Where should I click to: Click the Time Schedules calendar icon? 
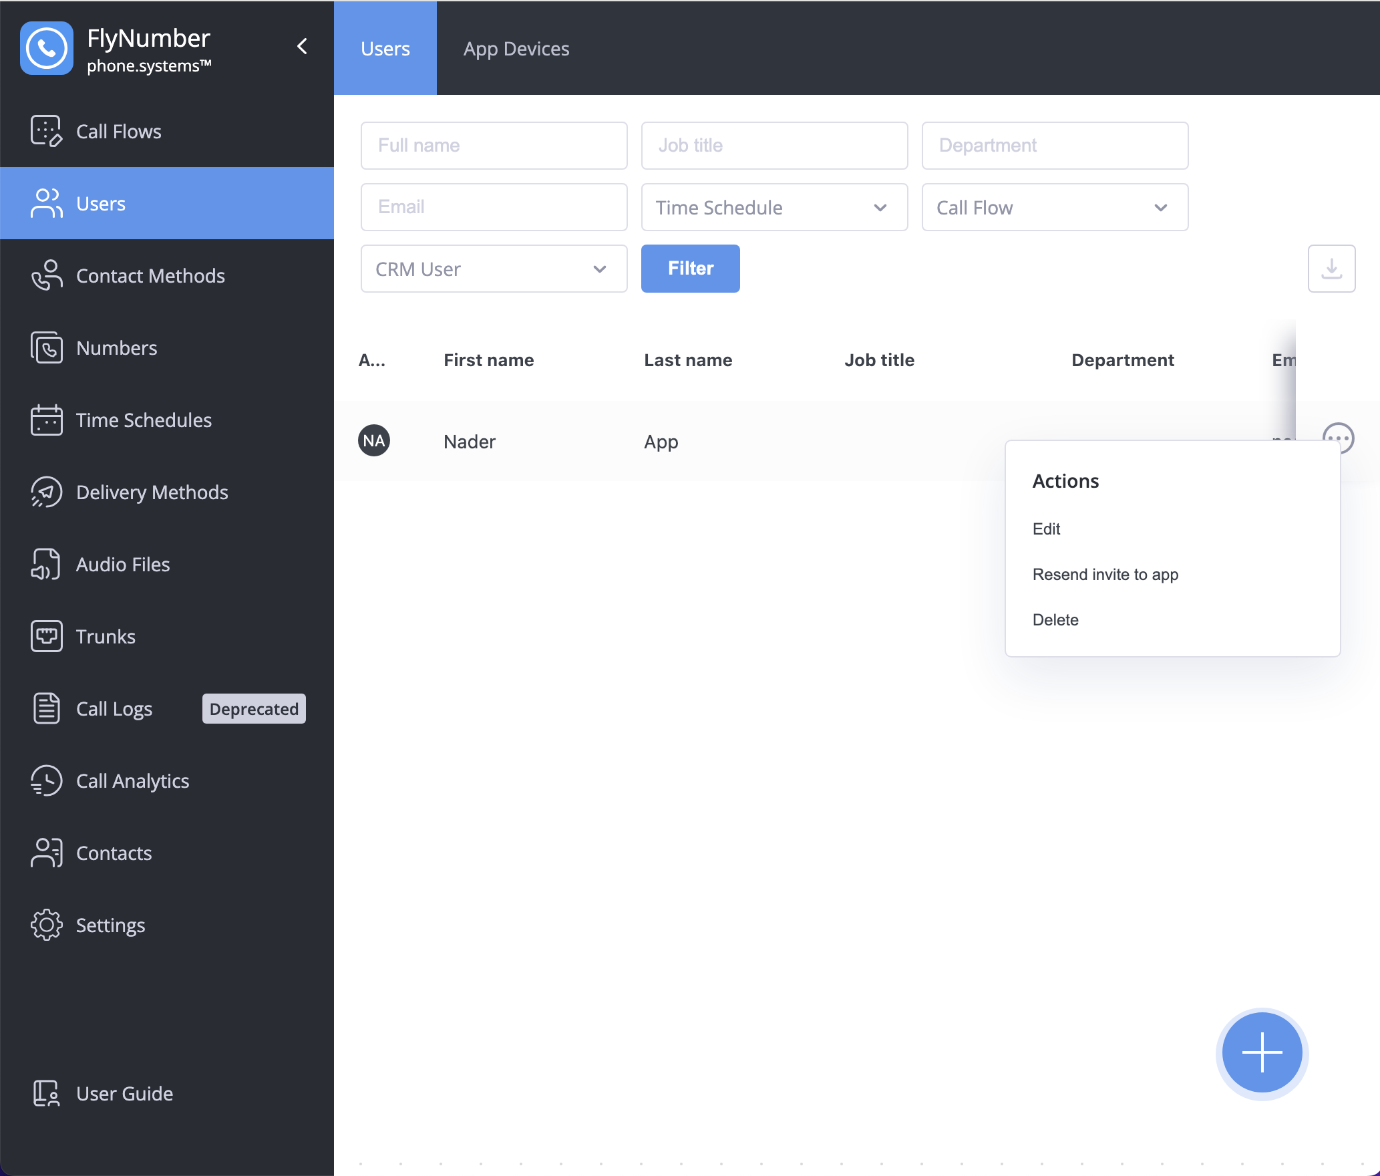pyautogui.click(x=46, y=420)
